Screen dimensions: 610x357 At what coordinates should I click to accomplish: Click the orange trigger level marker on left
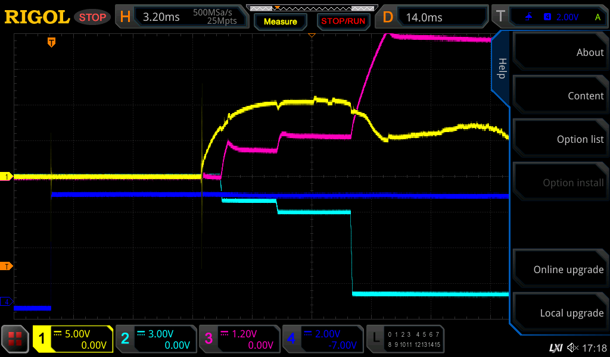(x=7, y=266)
